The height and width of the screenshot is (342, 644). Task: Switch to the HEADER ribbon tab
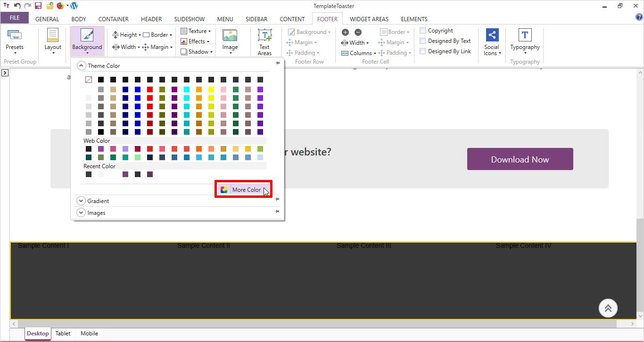(151, 19)
